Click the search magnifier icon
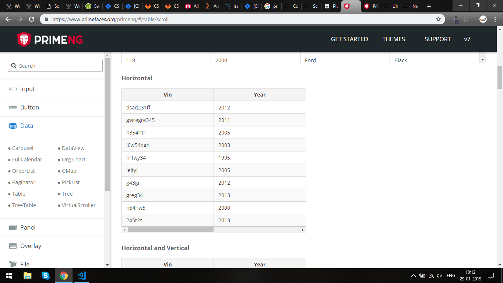503x283 pixels. (14, 66)
